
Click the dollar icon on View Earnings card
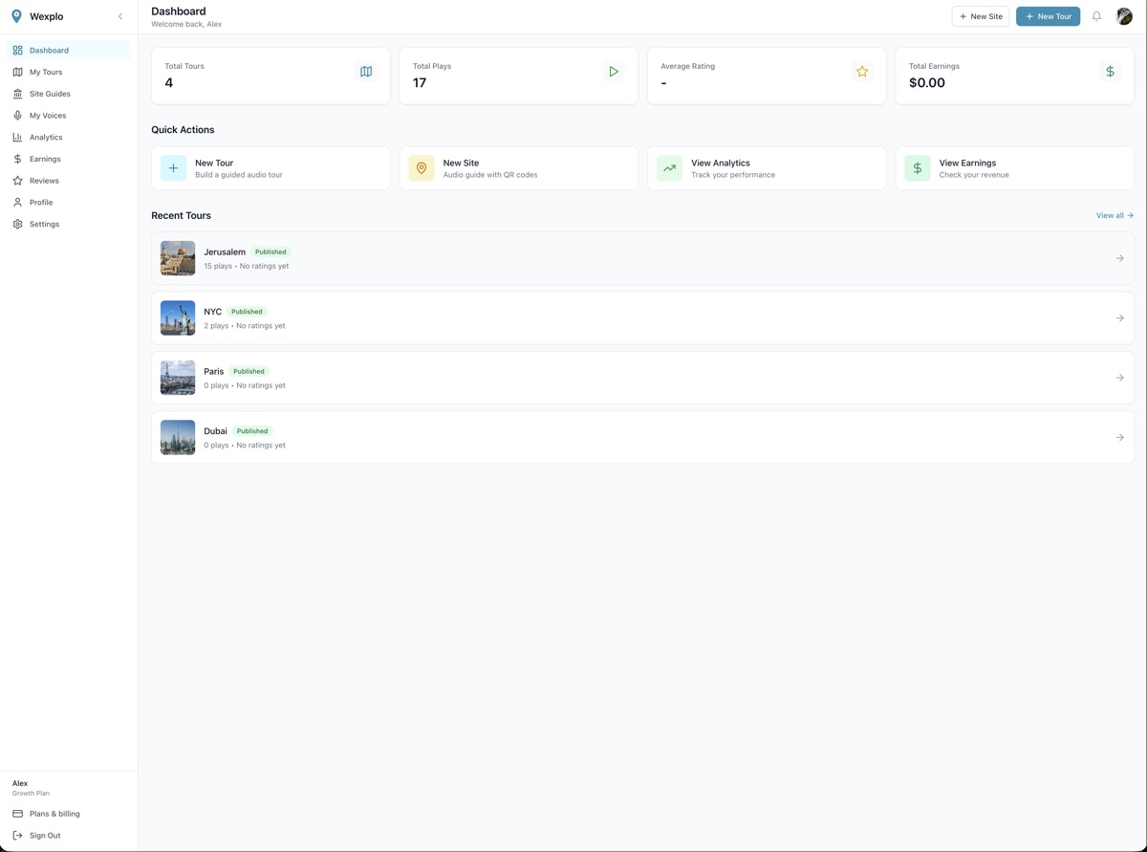point(918,168)
